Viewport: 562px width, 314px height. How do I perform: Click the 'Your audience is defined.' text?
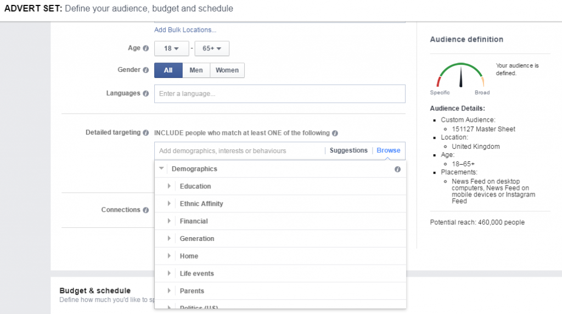[x=517, y=69]
